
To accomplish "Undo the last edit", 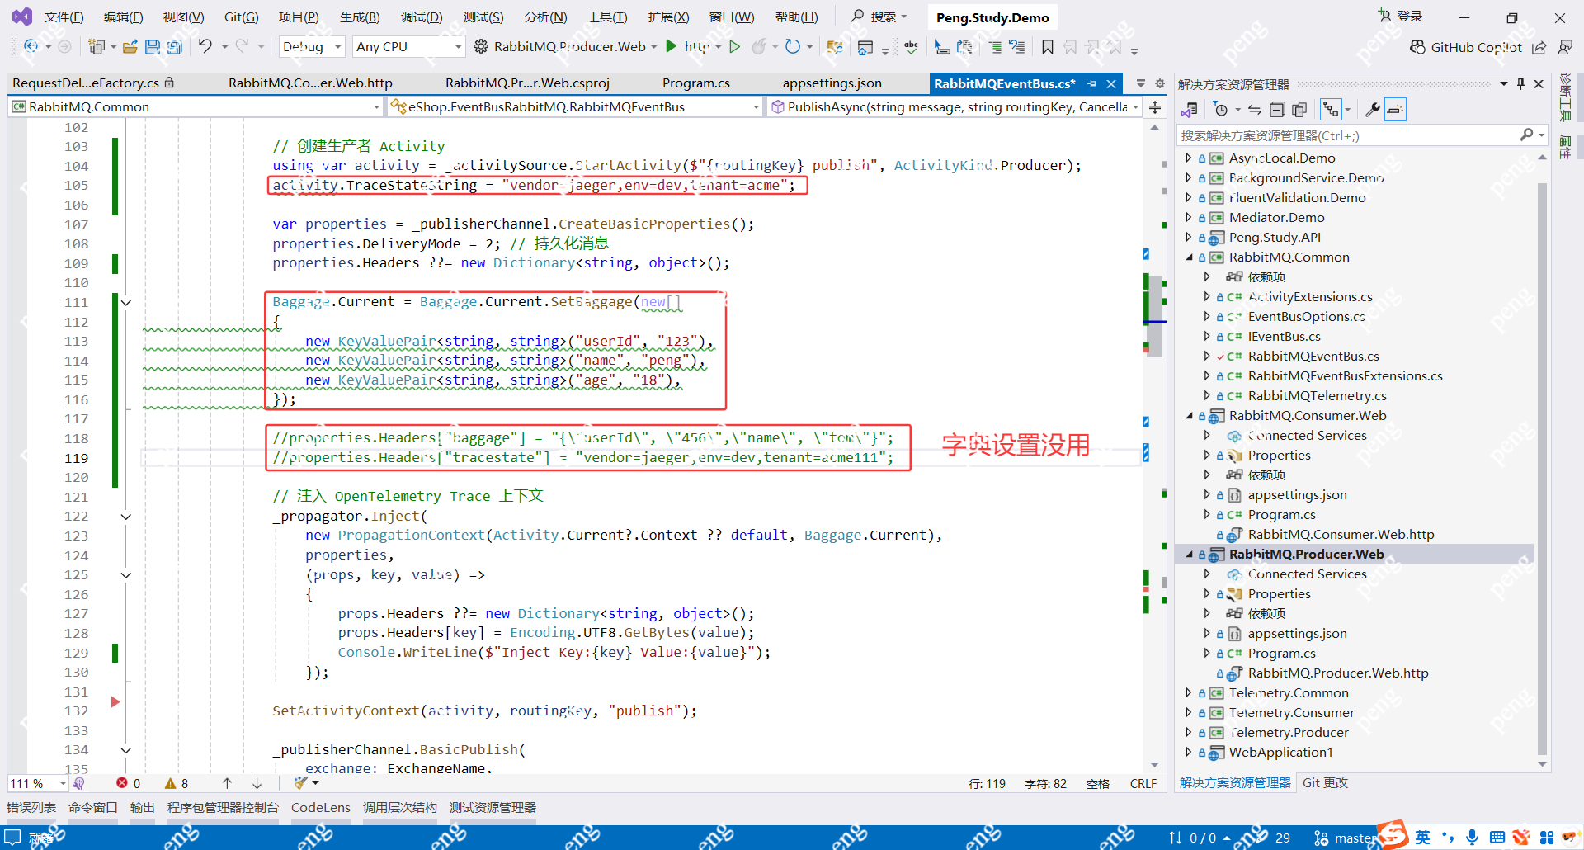I will (205, 46).
